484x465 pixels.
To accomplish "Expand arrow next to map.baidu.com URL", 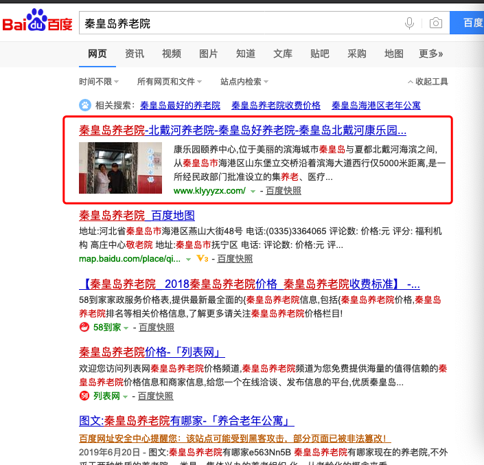I will click(x=188, y=260).
